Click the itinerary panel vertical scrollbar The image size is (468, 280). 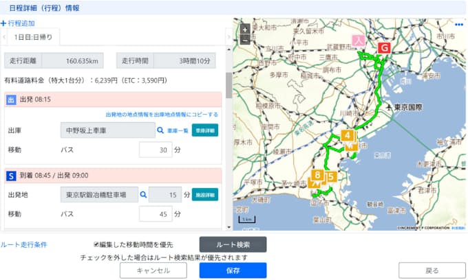tap(228, 86)
